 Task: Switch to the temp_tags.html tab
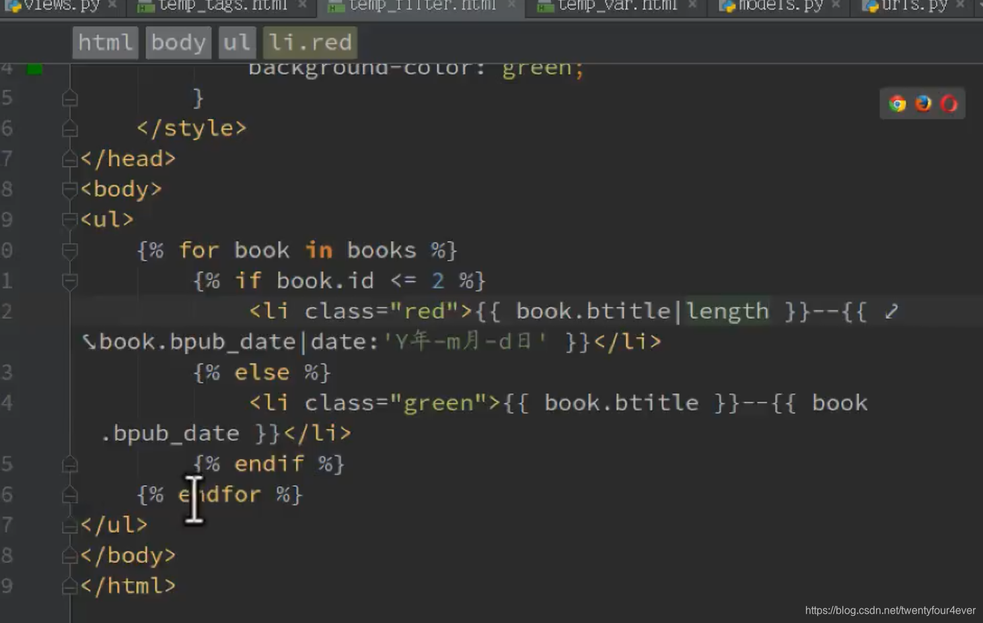click(x=223, y=6)
